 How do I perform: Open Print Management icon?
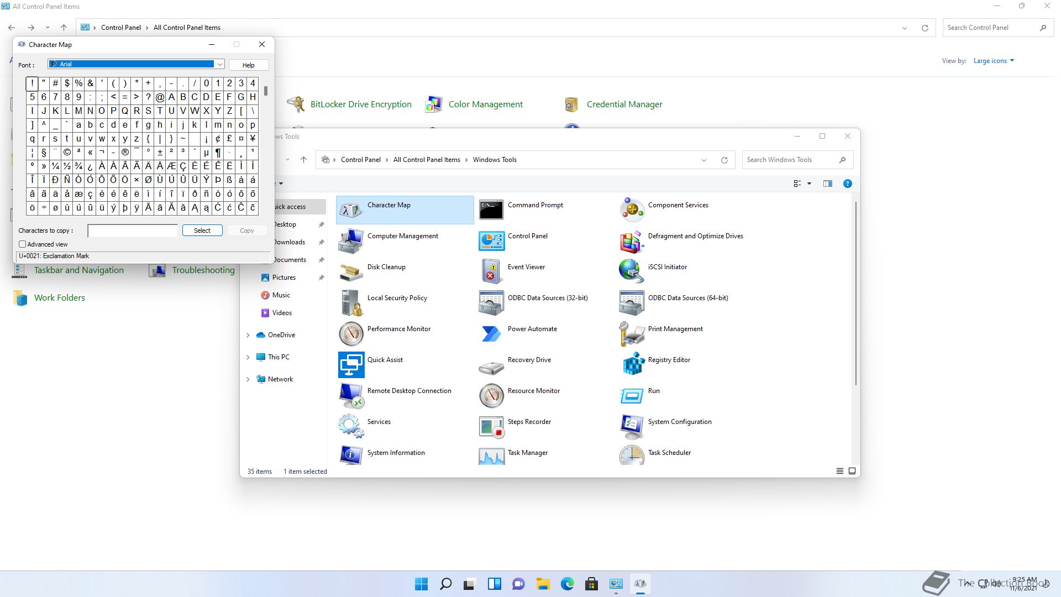pyautogui.click(x=632, y=334)
